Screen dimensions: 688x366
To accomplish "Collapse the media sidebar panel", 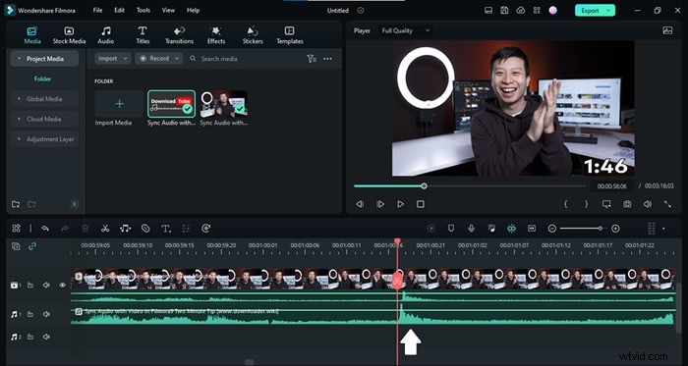I will (74, 204).
